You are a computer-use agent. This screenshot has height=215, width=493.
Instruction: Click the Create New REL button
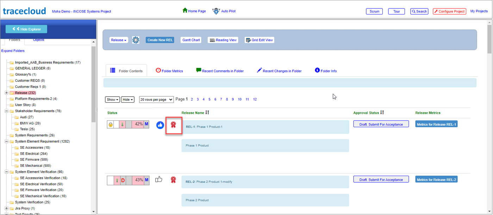(160, 40)
